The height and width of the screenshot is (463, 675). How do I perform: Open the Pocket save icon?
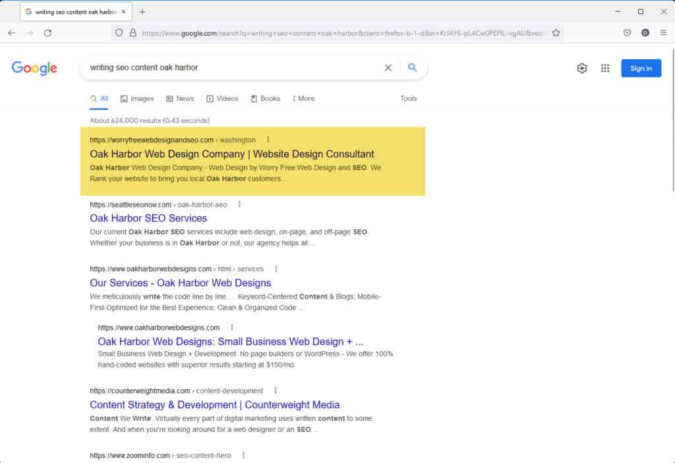[627, 33]
